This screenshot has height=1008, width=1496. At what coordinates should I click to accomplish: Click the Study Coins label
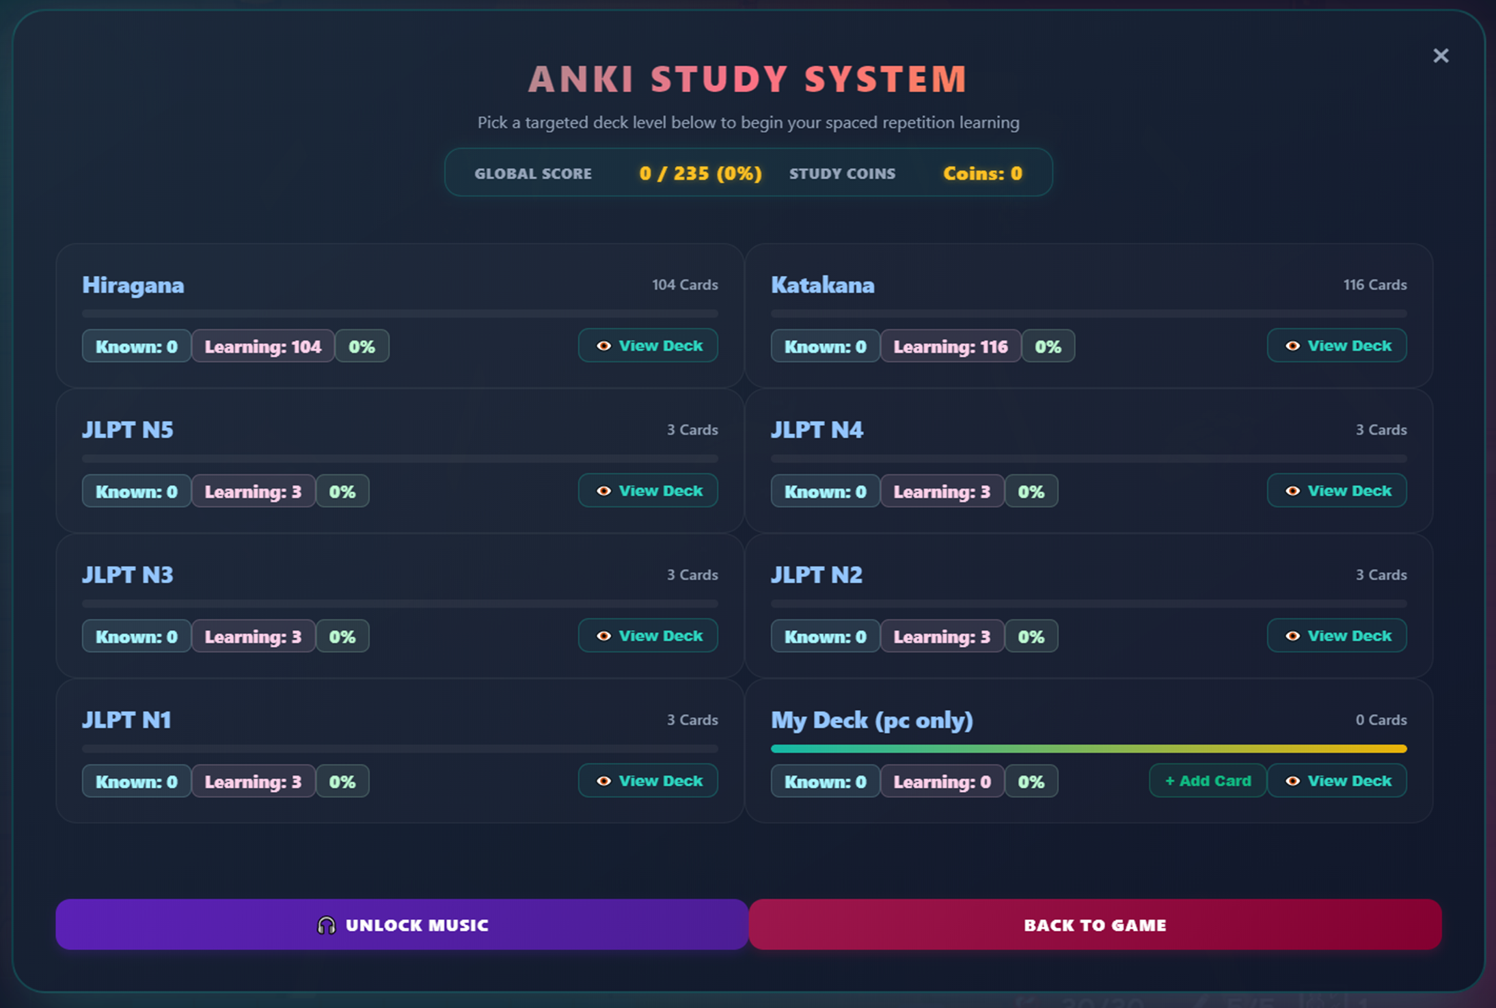[842, 174]
